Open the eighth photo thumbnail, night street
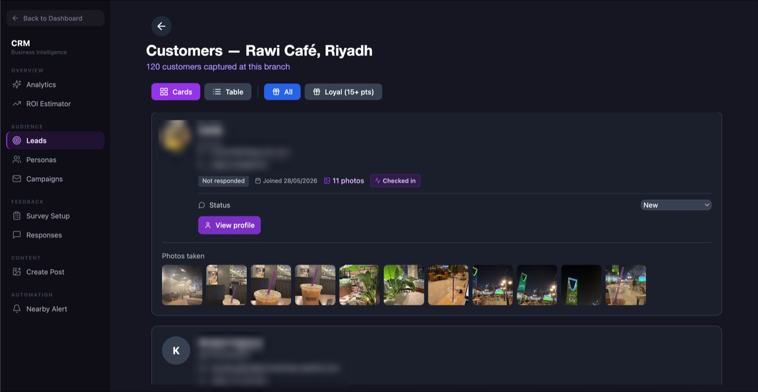This screenshot has height=392, width=758. (x=493, y=285)
